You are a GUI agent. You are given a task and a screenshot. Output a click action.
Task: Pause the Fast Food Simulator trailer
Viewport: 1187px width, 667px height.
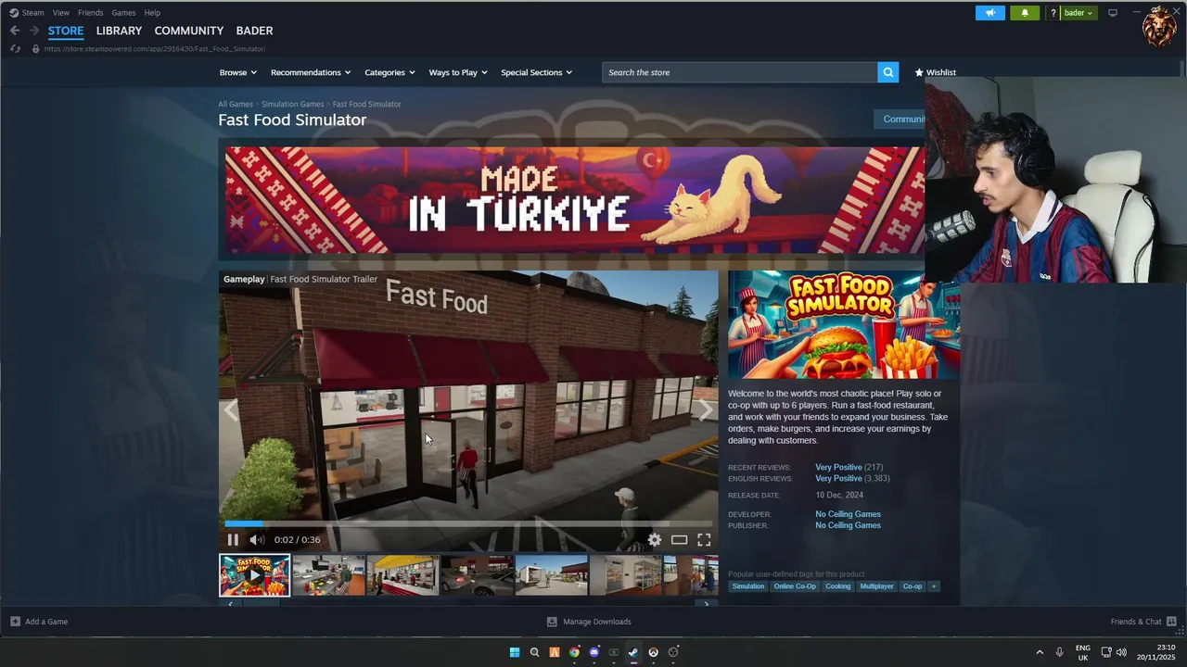233,539
